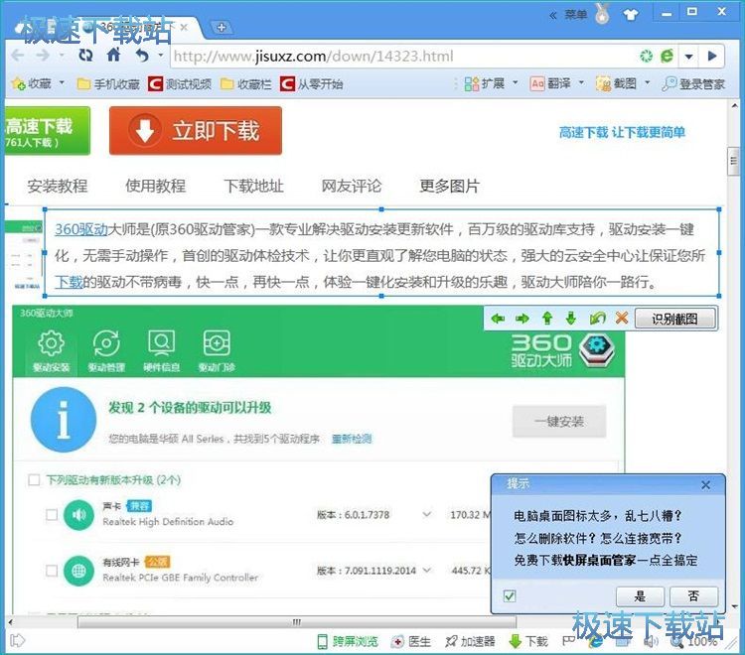Open the 从零开始 bookmark
The height and width of the screenshot is (655, 745).
pos(312,84)
